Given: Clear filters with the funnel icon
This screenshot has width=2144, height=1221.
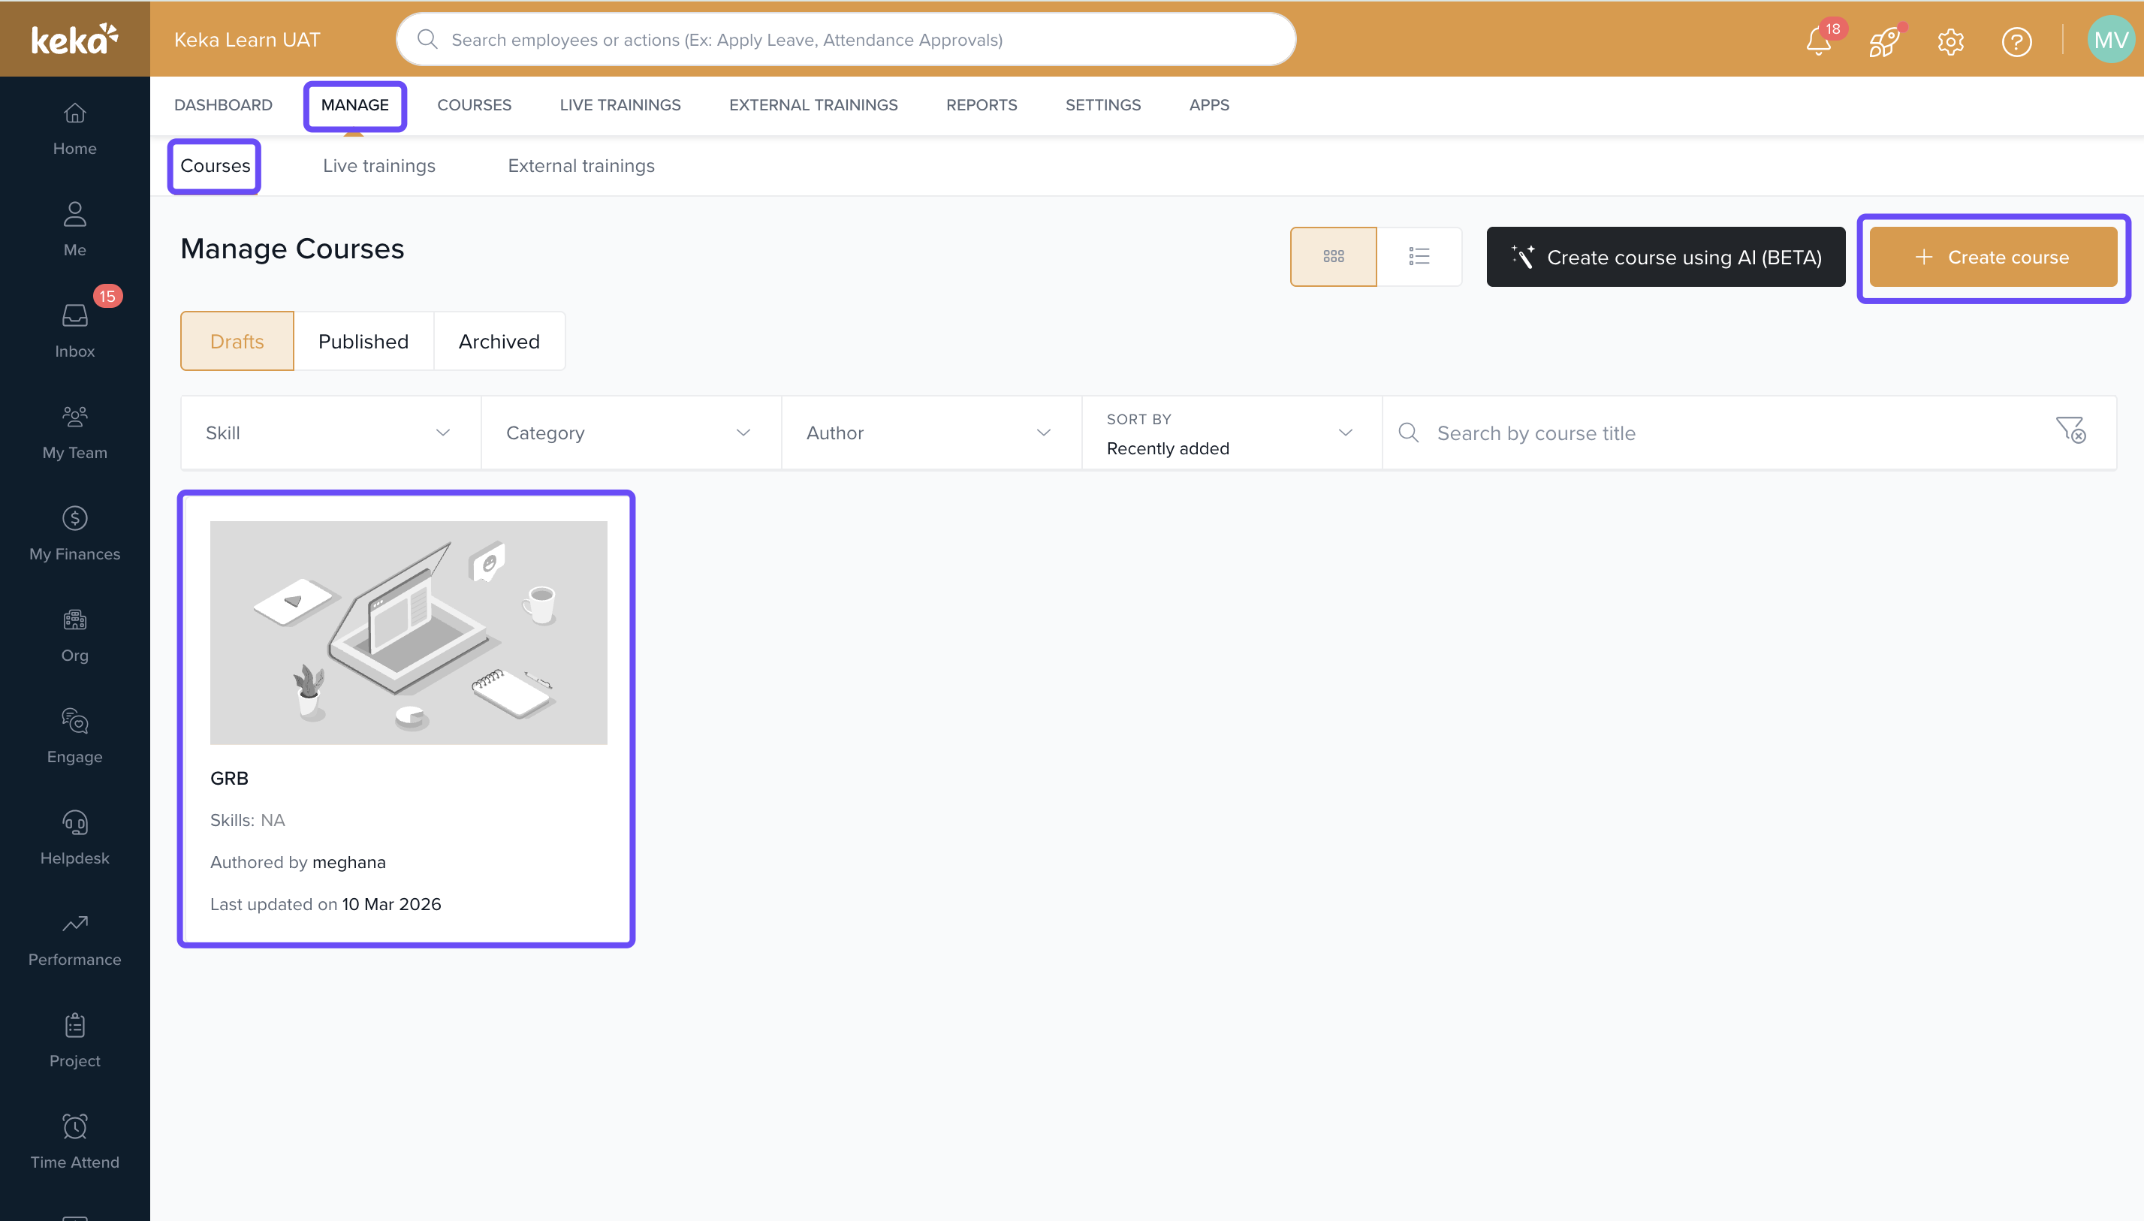Looking at the screenshot, I should click(2070, 430).
